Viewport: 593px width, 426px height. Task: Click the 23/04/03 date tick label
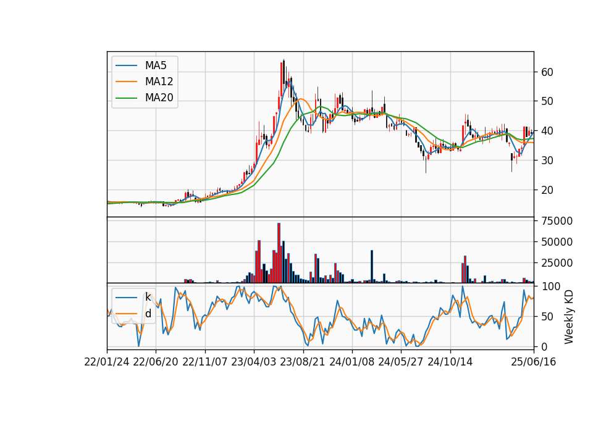coord(254,362)
